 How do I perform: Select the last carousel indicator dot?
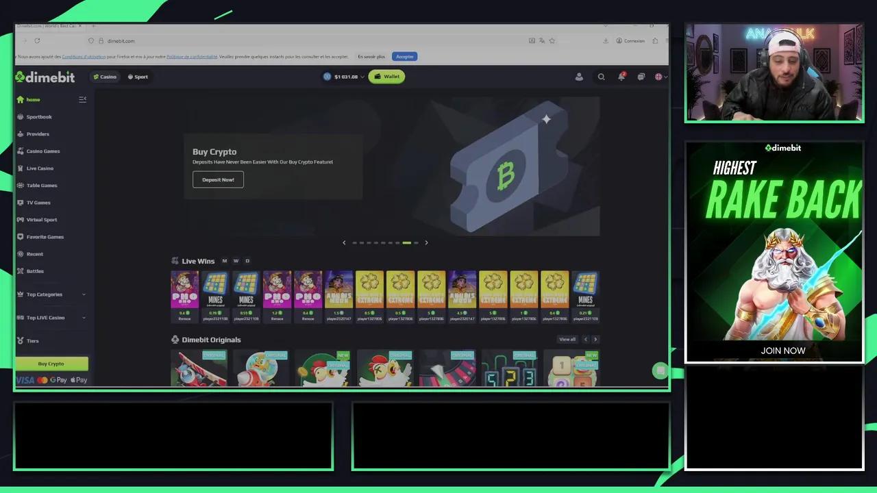[x=416, y=242]
